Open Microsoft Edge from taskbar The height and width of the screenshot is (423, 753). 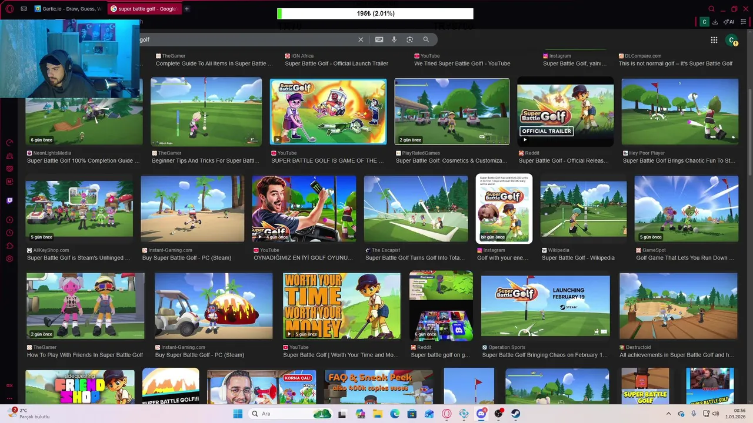395,414
